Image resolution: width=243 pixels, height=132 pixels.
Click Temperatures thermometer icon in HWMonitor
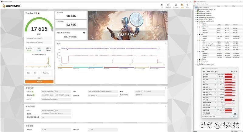click(199, 27)
